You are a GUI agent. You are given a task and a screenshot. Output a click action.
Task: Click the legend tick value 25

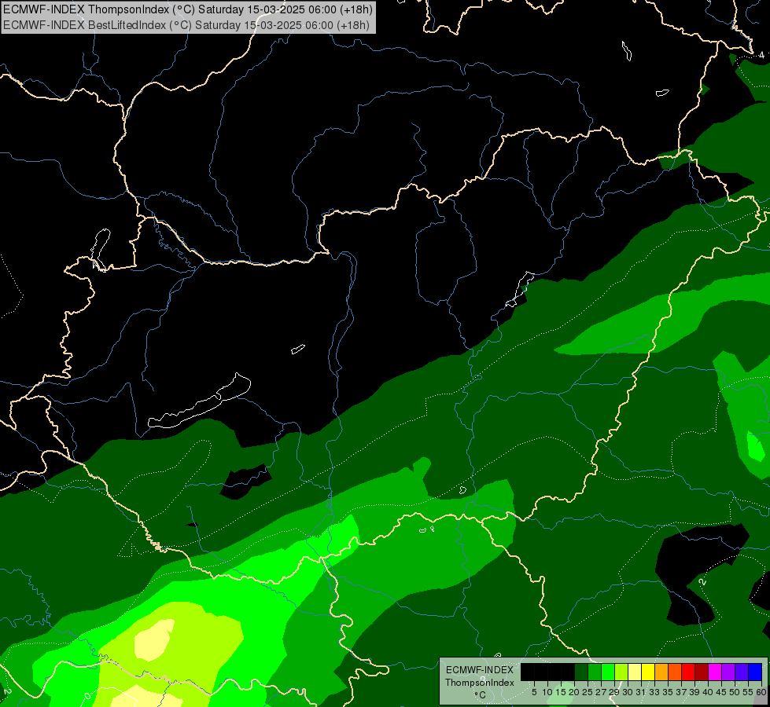click(588, 692)
